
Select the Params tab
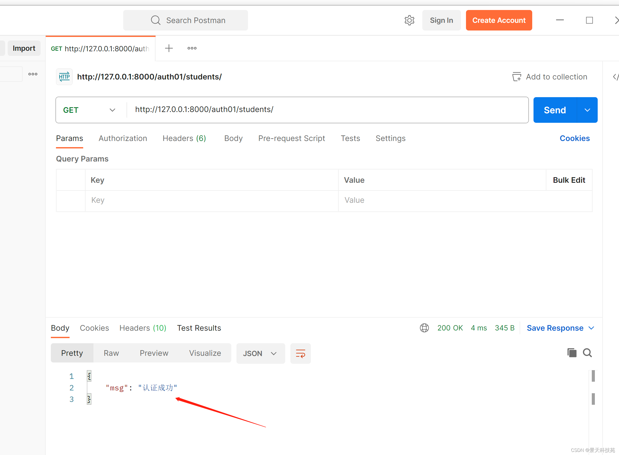coord(70,138)
